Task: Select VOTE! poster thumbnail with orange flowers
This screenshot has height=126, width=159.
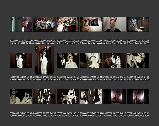Action: 91,24
